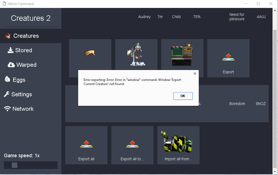This screenshot has height=175, width=278.
Task: Click the Game speed slider track
Action: pyautogui.click(x=31, y=165)
